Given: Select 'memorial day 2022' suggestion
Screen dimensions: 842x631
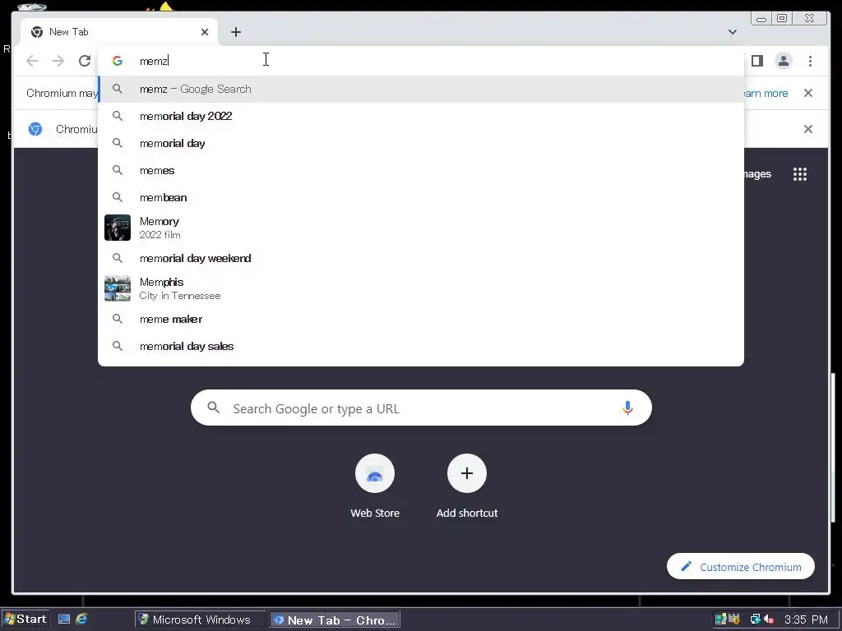Looking at the screenshot, I should click(421, 116).
